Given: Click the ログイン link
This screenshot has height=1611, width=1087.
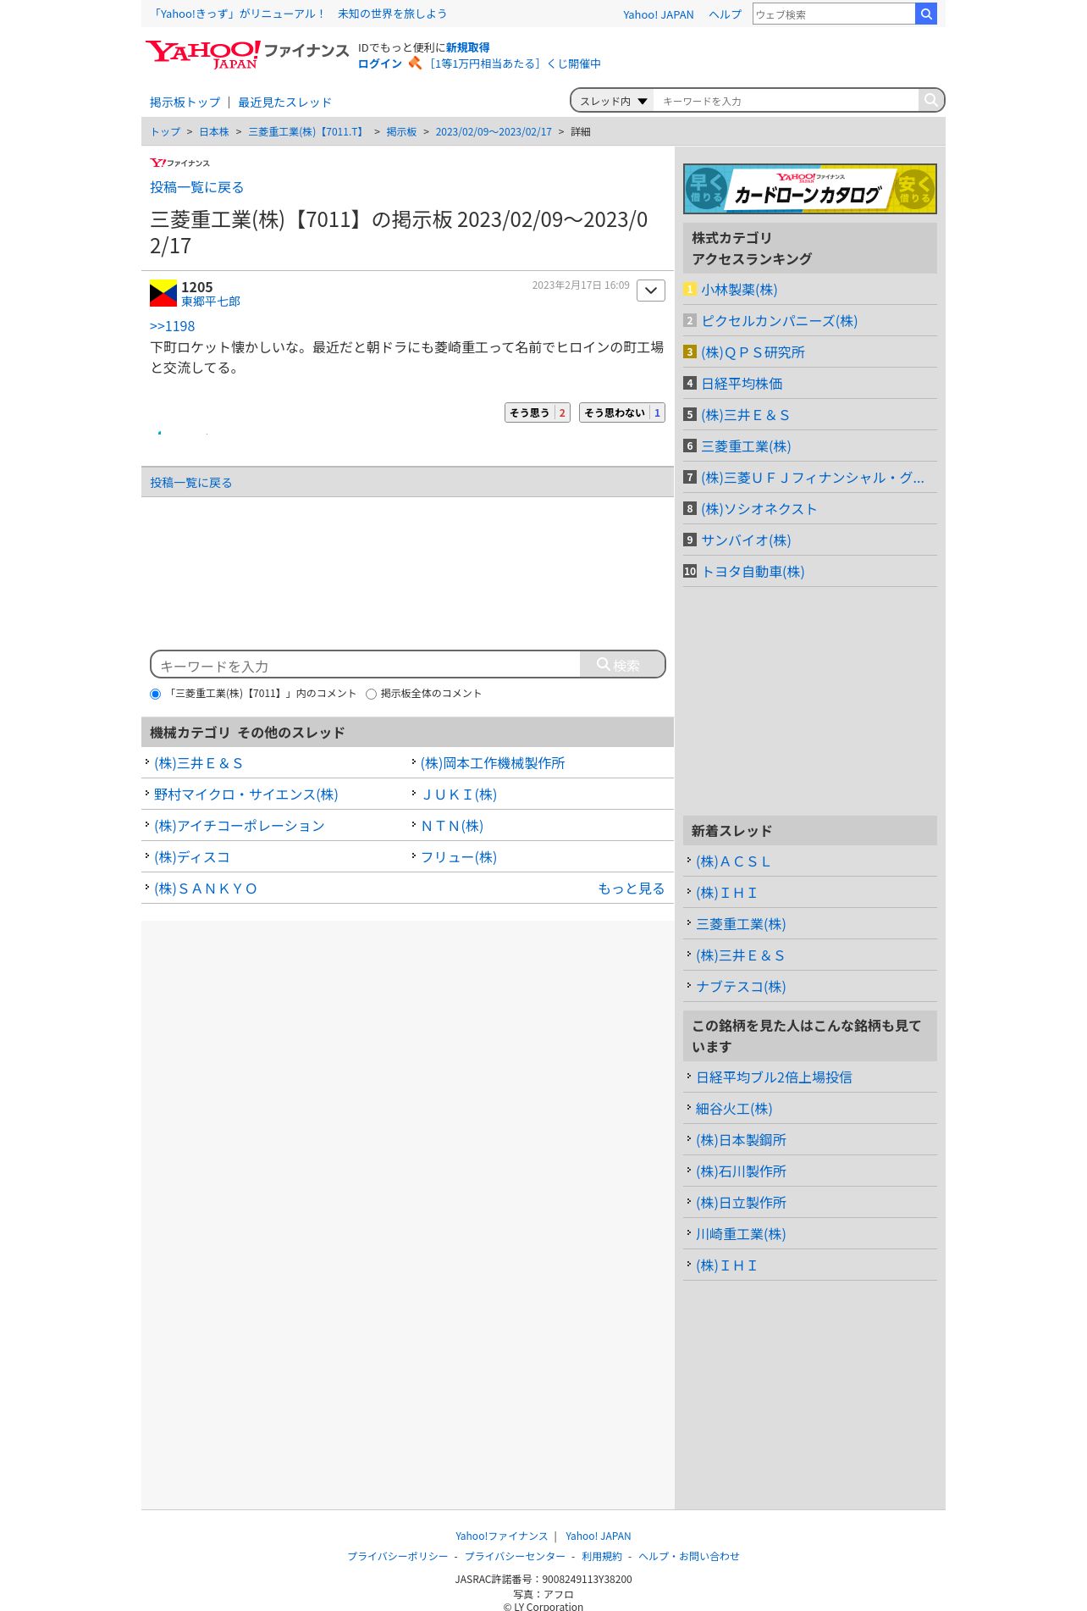Looking at the screenshot, I should (x=380, y=64).
